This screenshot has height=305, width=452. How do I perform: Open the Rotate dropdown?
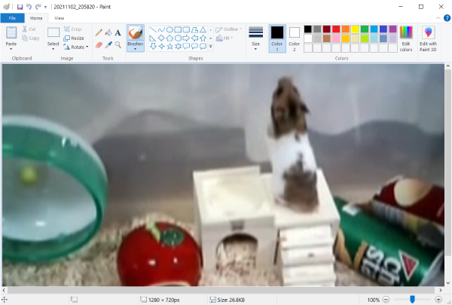77,47
